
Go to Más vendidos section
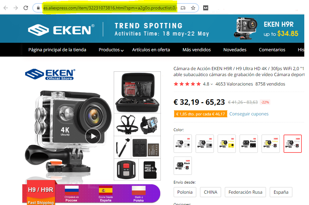197,50
